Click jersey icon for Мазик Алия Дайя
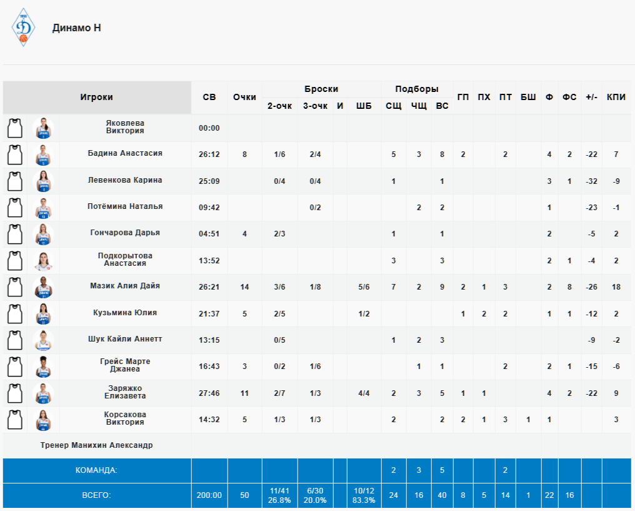 (15, 287)
